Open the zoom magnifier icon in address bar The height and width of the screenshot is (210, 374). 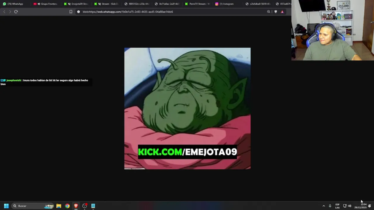click(x=269, y=12)
